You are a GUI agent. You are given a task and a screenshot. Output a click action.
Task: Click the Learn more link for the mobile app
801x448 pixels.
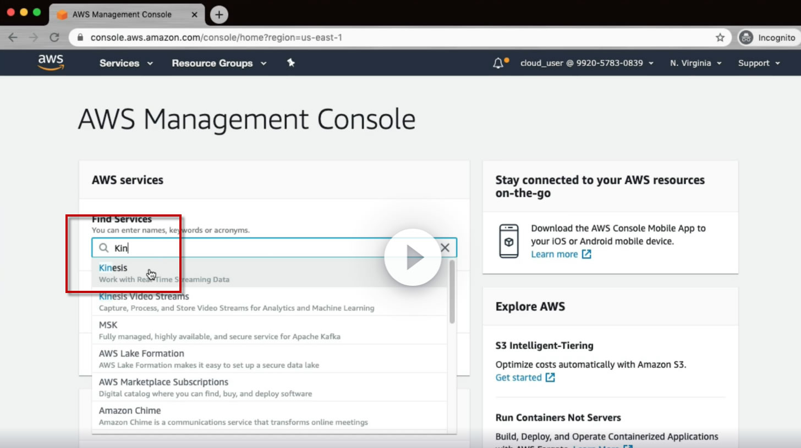pos(561,255)
